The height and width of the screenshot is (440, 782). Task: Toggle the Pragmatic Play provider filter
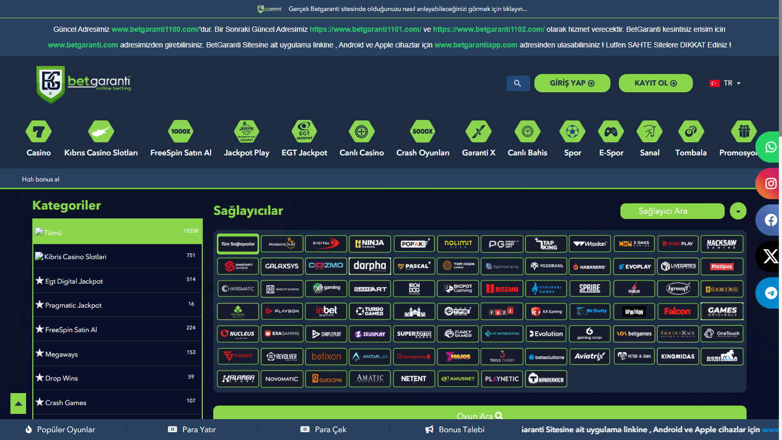282,243
